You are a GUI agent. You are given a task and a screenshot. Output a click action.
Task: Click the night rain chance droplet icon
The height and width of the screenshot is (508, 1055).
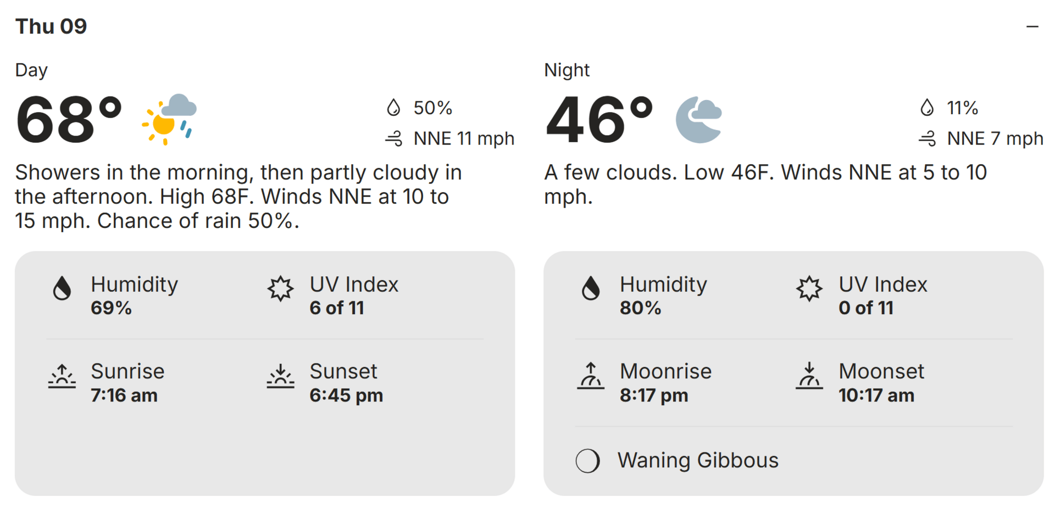click(x=927, y=108)
